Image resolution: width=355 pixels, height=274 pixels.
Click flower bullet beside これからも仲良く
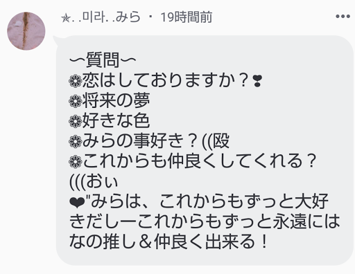[76, 161]
